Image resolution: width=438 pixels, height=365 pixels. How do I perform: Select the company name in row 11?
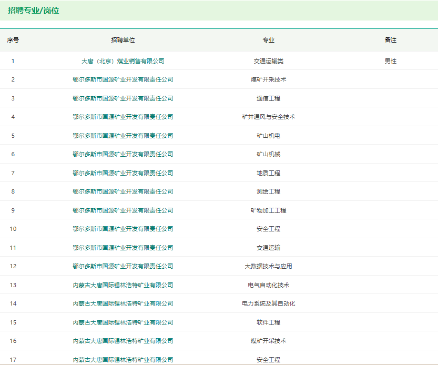(x=123, y=248)
